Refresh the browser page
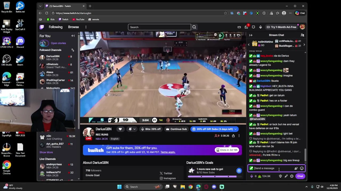The width and height of the screenshot is (341, 191). 47,13
